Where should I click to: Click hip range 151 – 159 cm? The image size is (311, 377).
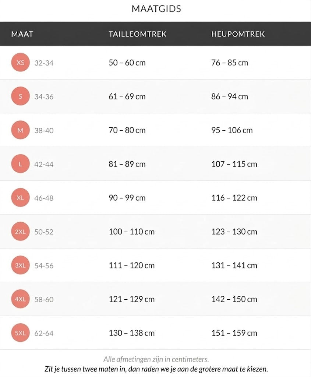(234, 333)
